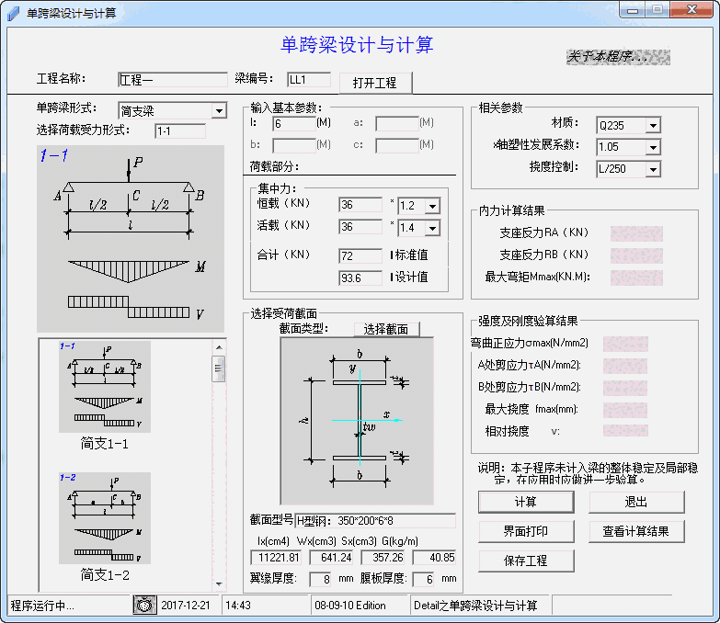The image size is (720, 623).
Task: Click the G value 40.85 field
Action: tap(434, 558)
